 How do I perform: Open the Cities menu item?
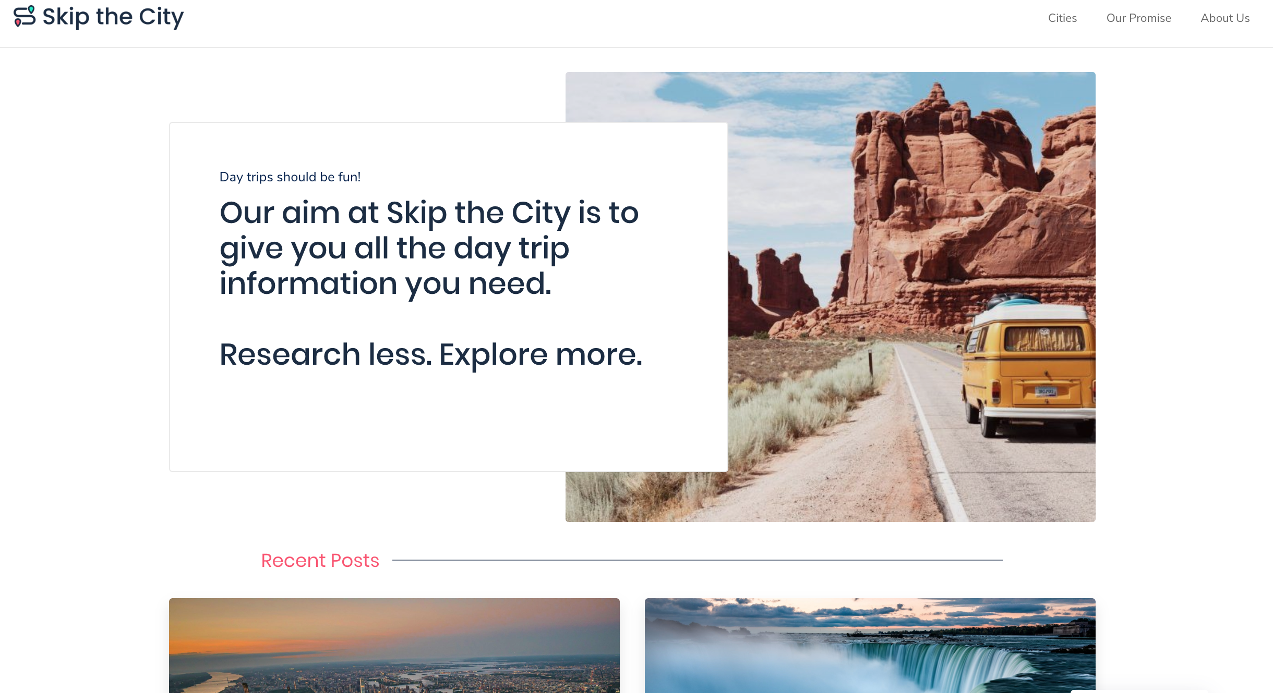coord(1062,18)
